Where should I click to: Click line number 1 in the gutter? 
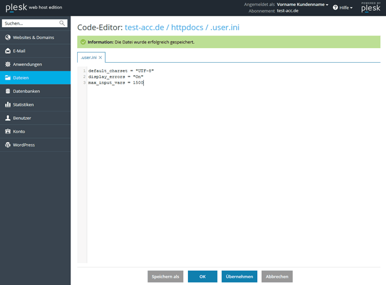point(84,70)
